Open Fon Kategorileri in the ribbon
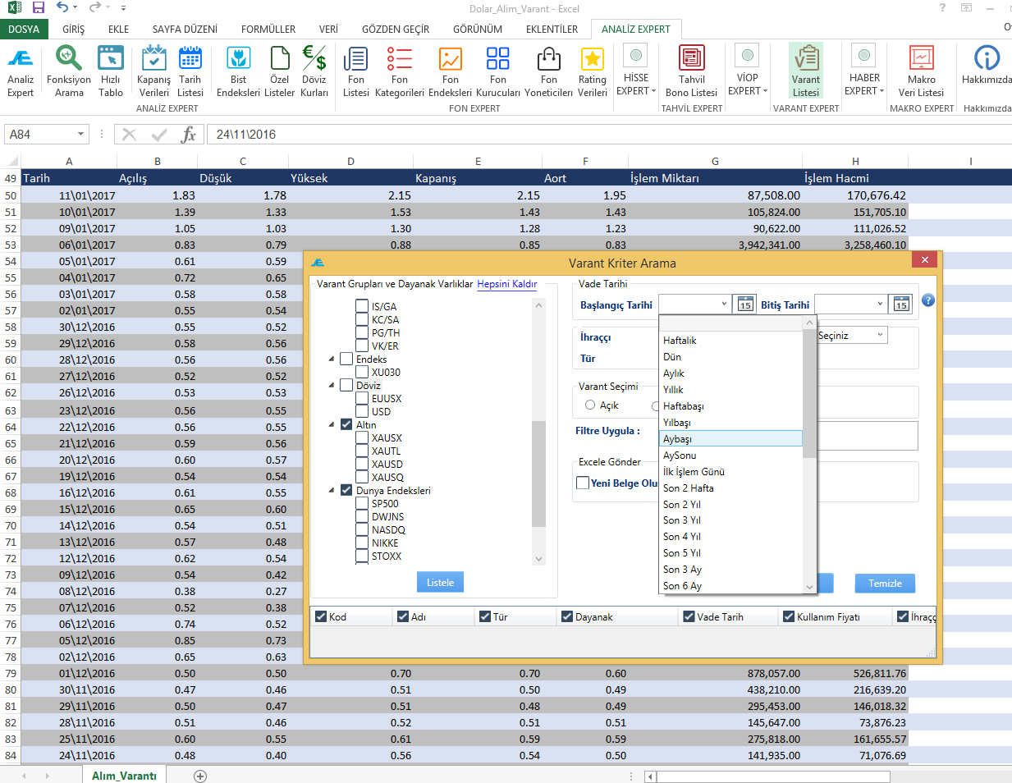 coord(400,71)
